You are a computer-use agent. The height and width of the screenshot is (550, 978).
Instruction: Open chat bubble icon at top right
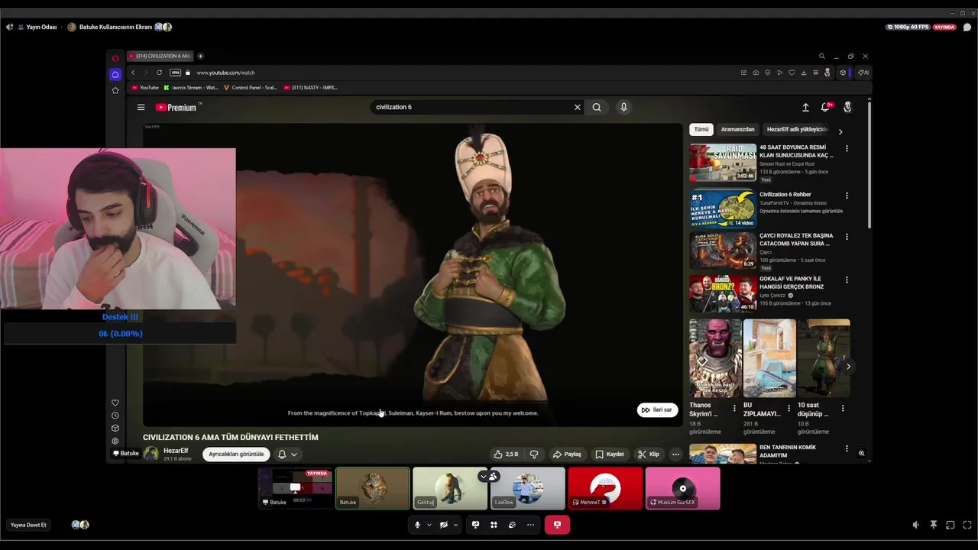967,27
